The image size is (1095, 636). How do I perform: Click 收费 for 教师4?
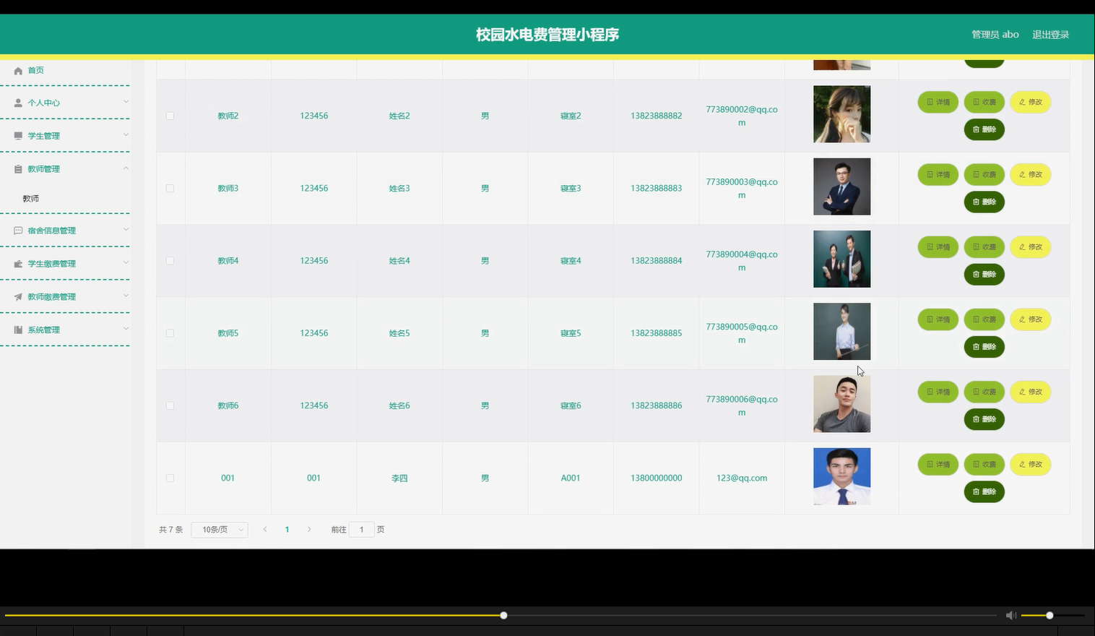(x=984, y=247)
